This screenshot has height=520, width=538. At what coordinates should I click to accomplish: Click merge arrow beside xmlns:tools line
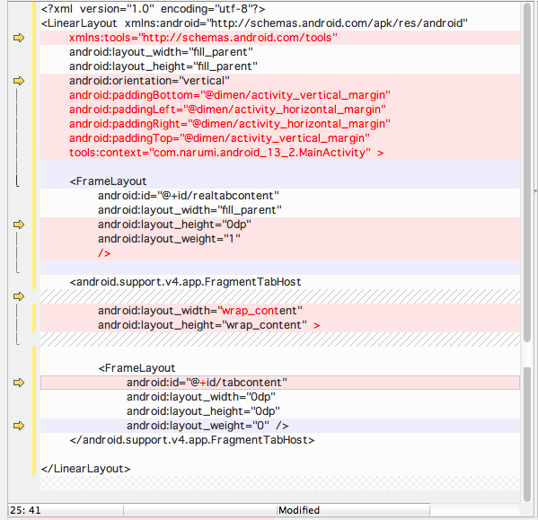pos(19,38)
